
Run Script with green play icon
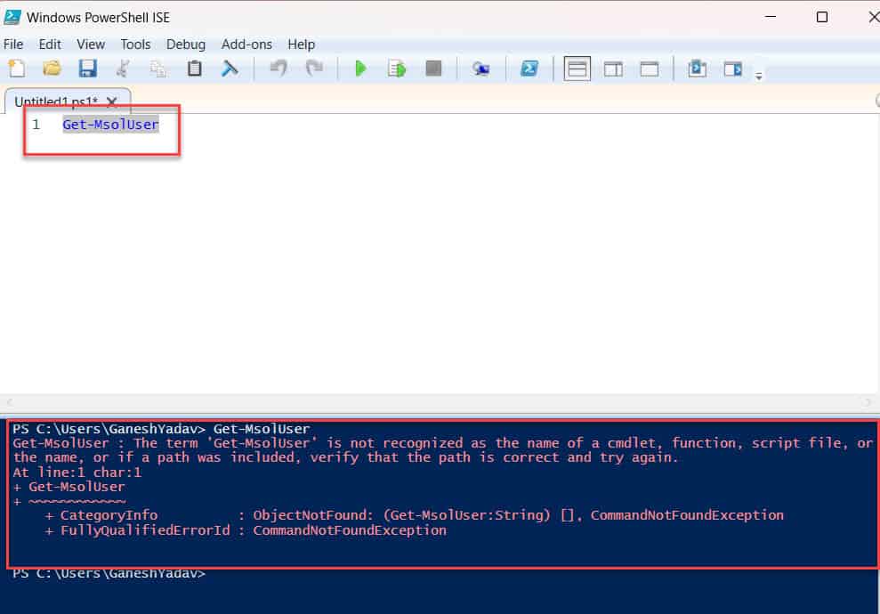(x=361, y=69)
